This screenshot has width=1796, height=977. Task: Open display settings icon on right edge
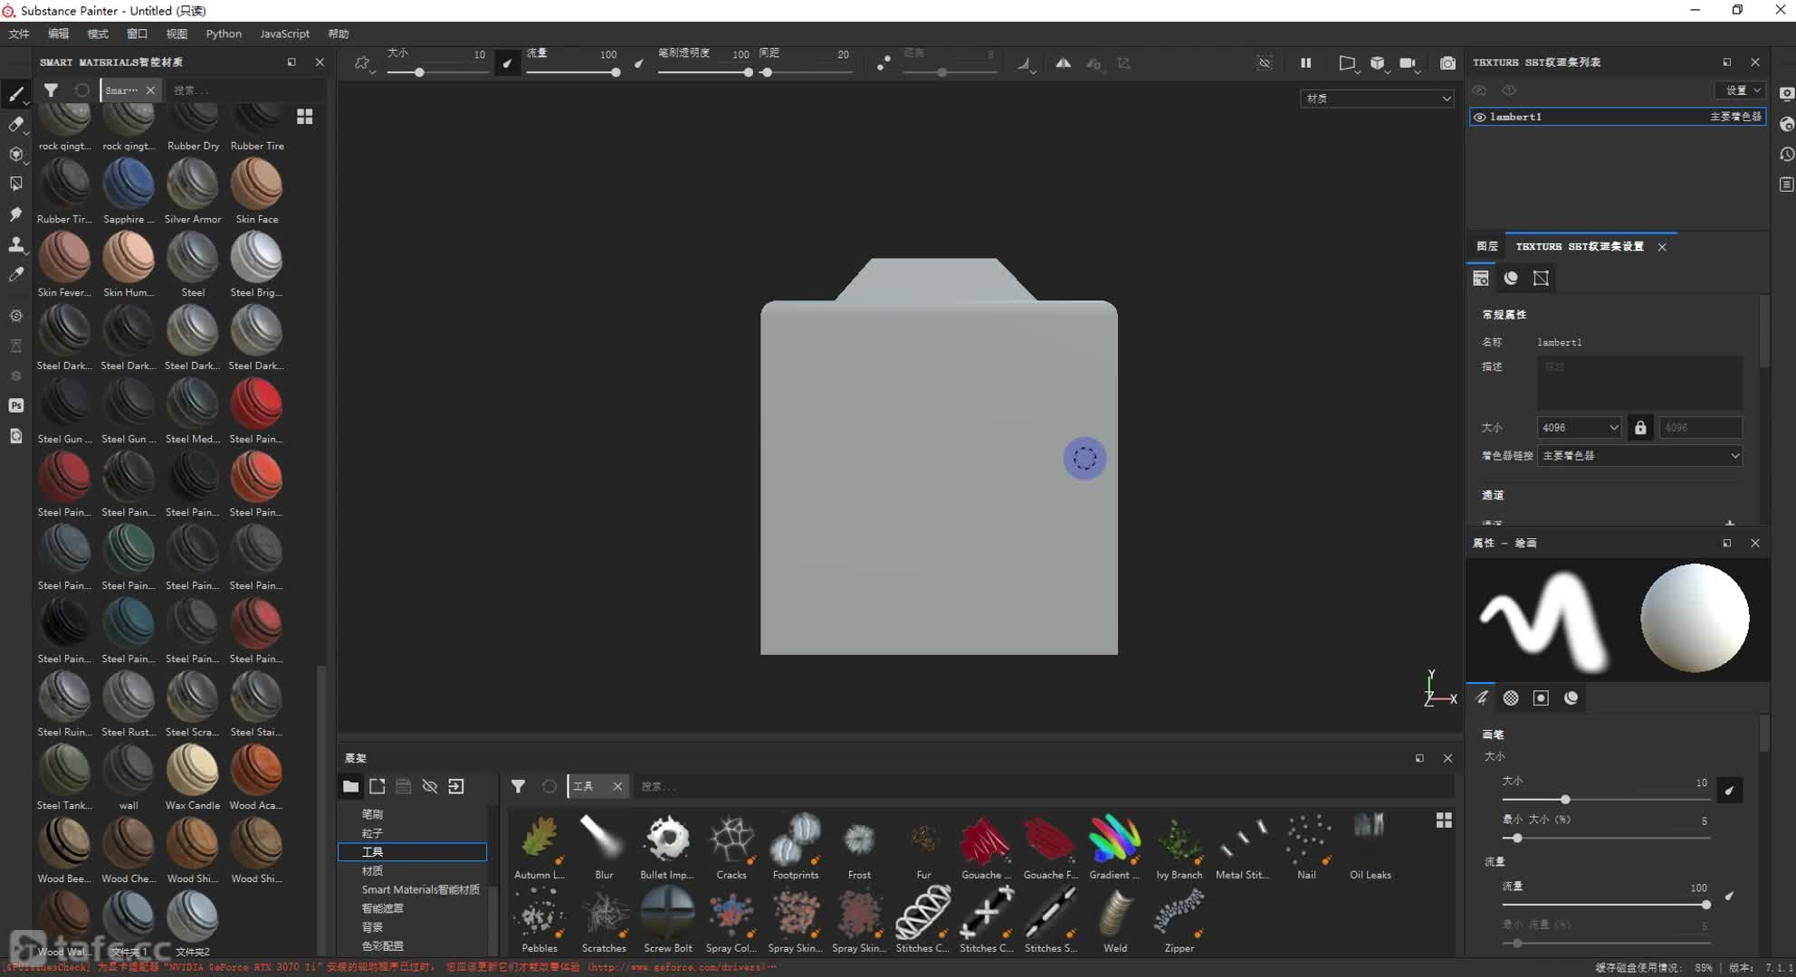[1786, 94]
